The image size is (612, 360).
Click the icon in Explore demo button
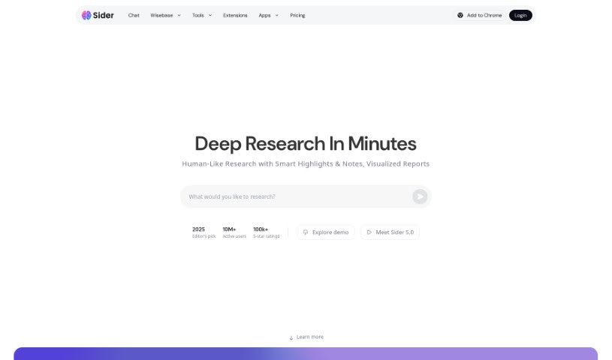click(x=306, y=232)
